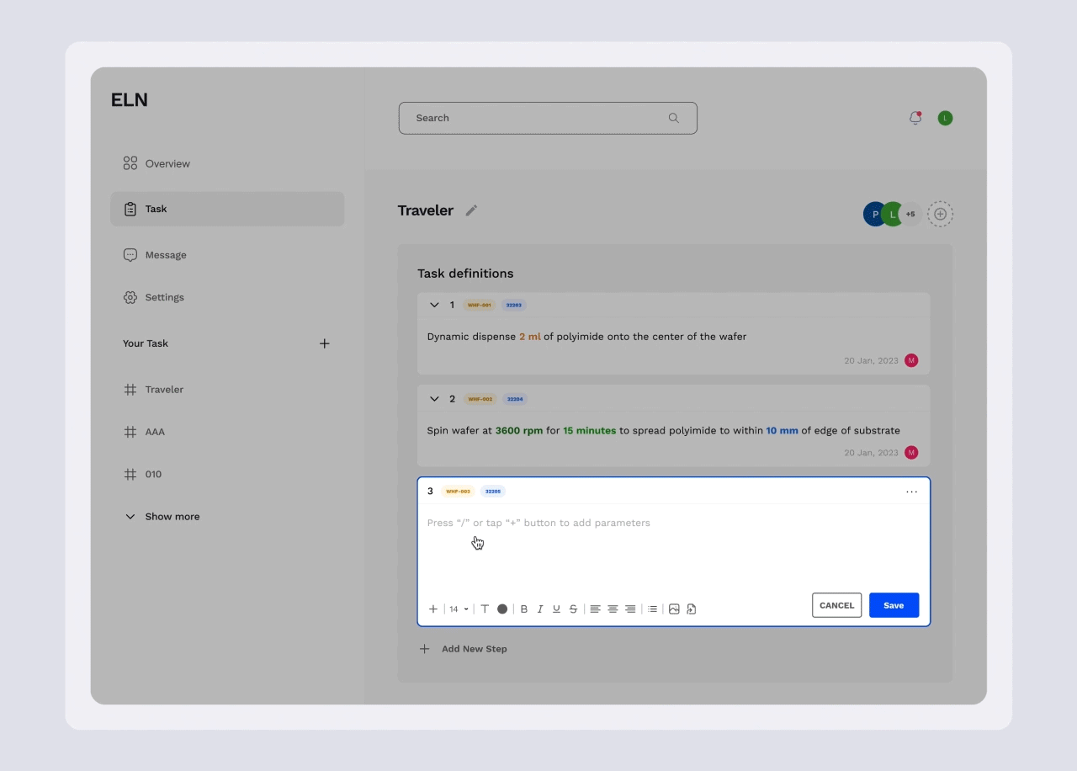This screenshot has height=771, width=1077.
Task: Attach a file to the step
Action: click(692, 609)
